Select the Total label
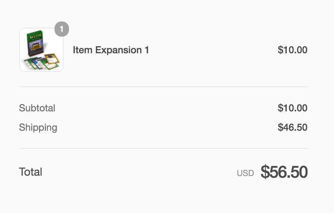This screenshot has height=213, width=334. 30,172
